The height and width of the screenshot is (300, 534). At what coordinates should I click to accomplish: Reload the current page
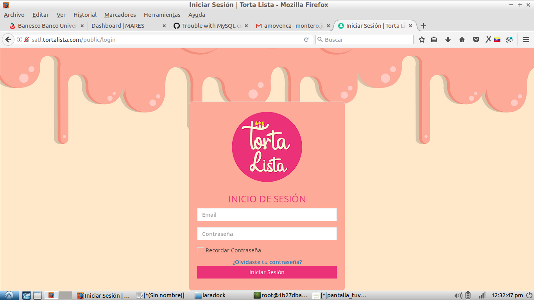[306, 39]
